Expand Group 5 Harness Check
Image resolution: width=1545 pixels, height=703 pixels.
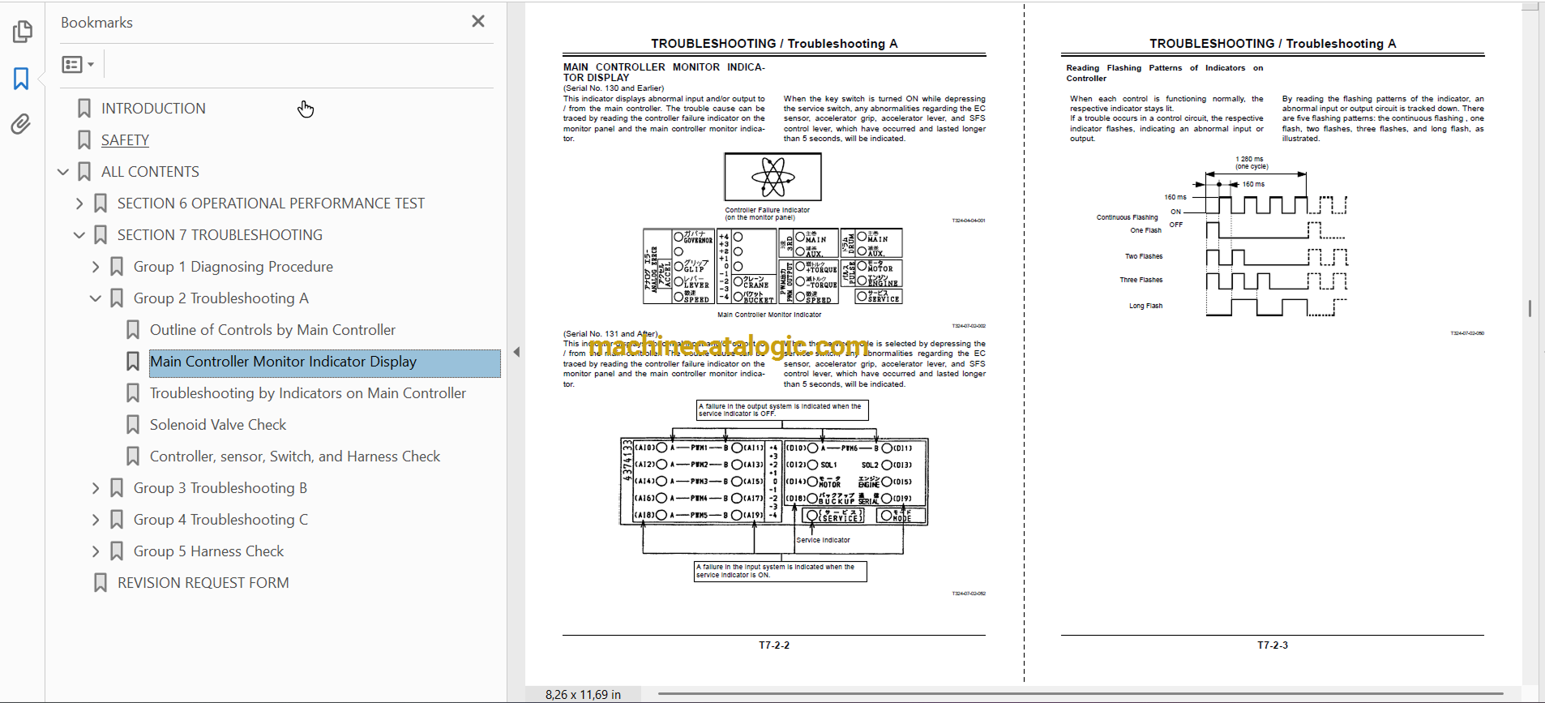tap(96, 551)
